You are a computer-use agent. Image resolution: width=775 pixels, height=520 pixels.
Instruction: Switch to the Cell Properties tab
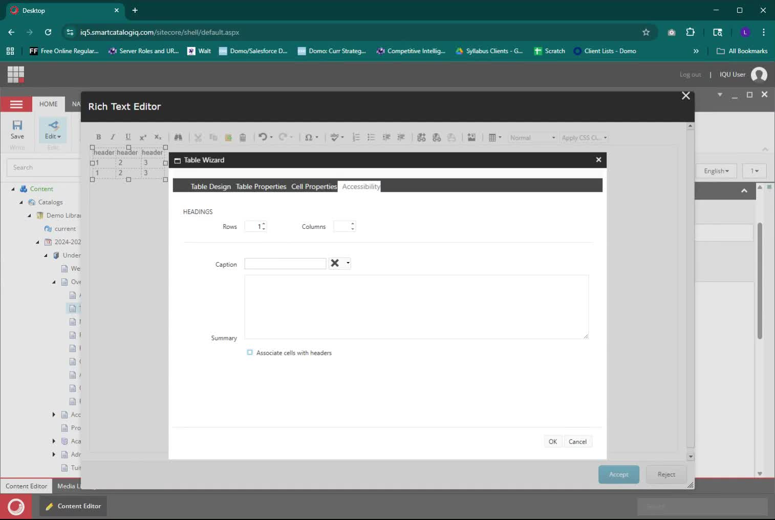coord(314,186)
